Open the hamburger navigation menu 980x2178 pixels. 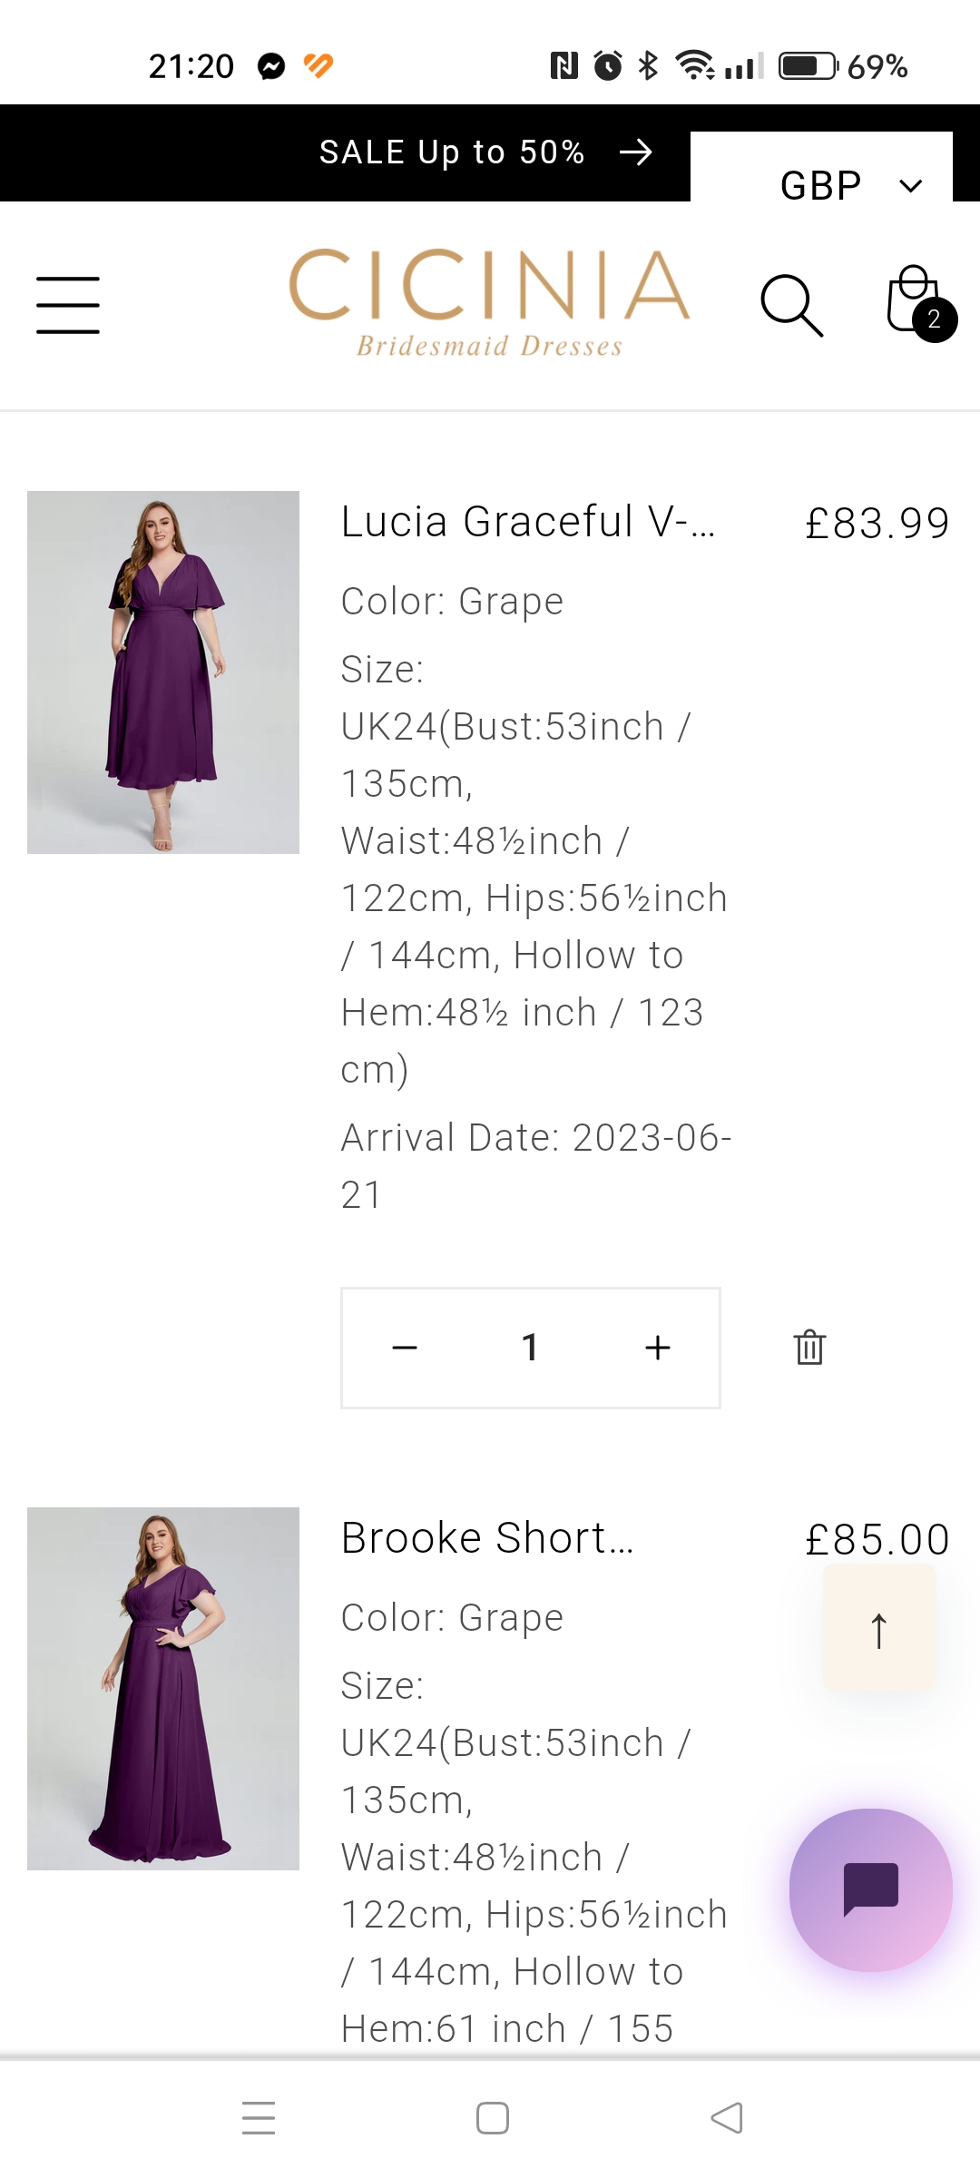(68, 305)
